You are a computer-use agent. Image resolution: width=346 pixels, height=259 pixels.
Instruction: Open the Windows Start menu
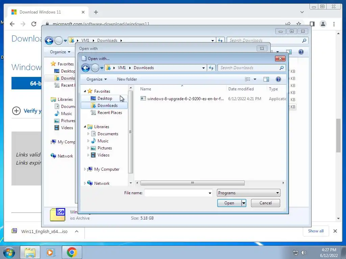click(x=9, y=252)
